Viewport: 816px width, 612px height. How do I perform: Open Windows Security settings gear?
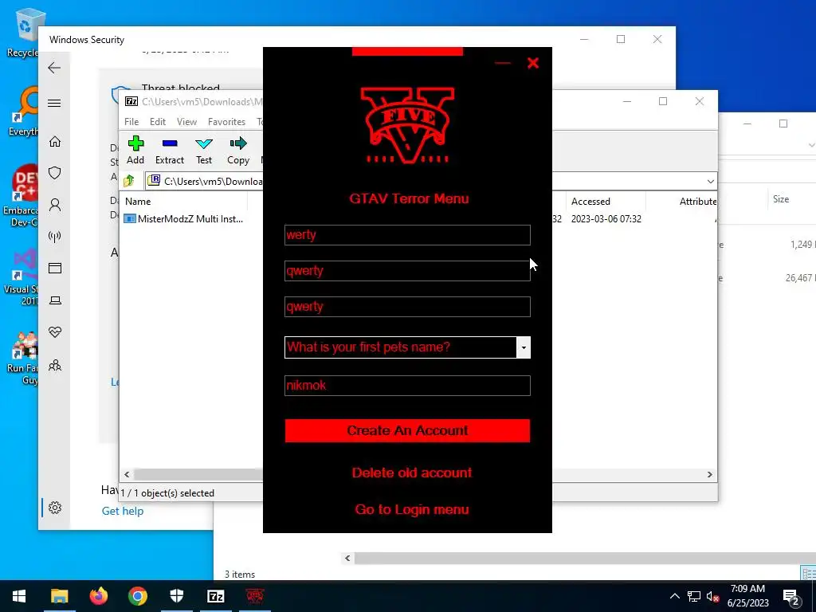pos(55,508)
